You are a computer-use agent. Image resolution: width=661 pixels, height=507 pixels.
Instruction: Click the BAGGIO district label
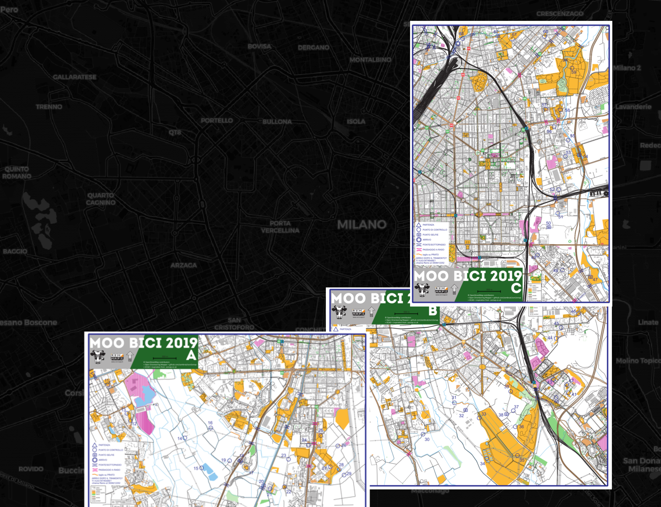(x=15, y=251)
